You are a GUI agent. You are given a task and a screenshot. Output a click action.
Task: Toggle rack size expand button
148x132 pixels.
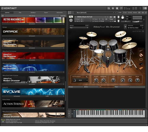[146, 13]
